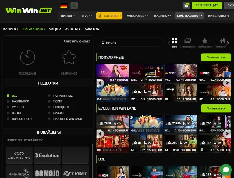Click the Winfinity provider logo
Screen dimensions: 234x178
[19, 155]
